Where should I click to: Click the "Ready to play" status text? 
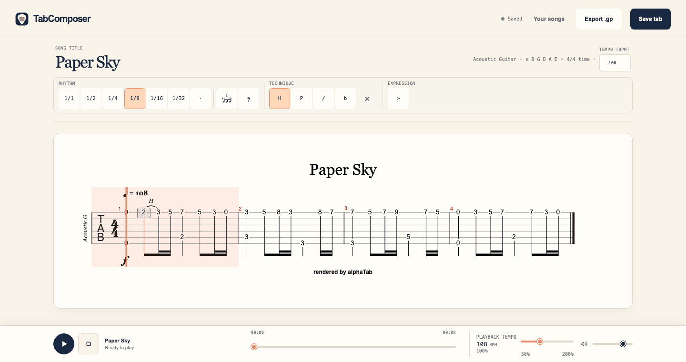119,348
